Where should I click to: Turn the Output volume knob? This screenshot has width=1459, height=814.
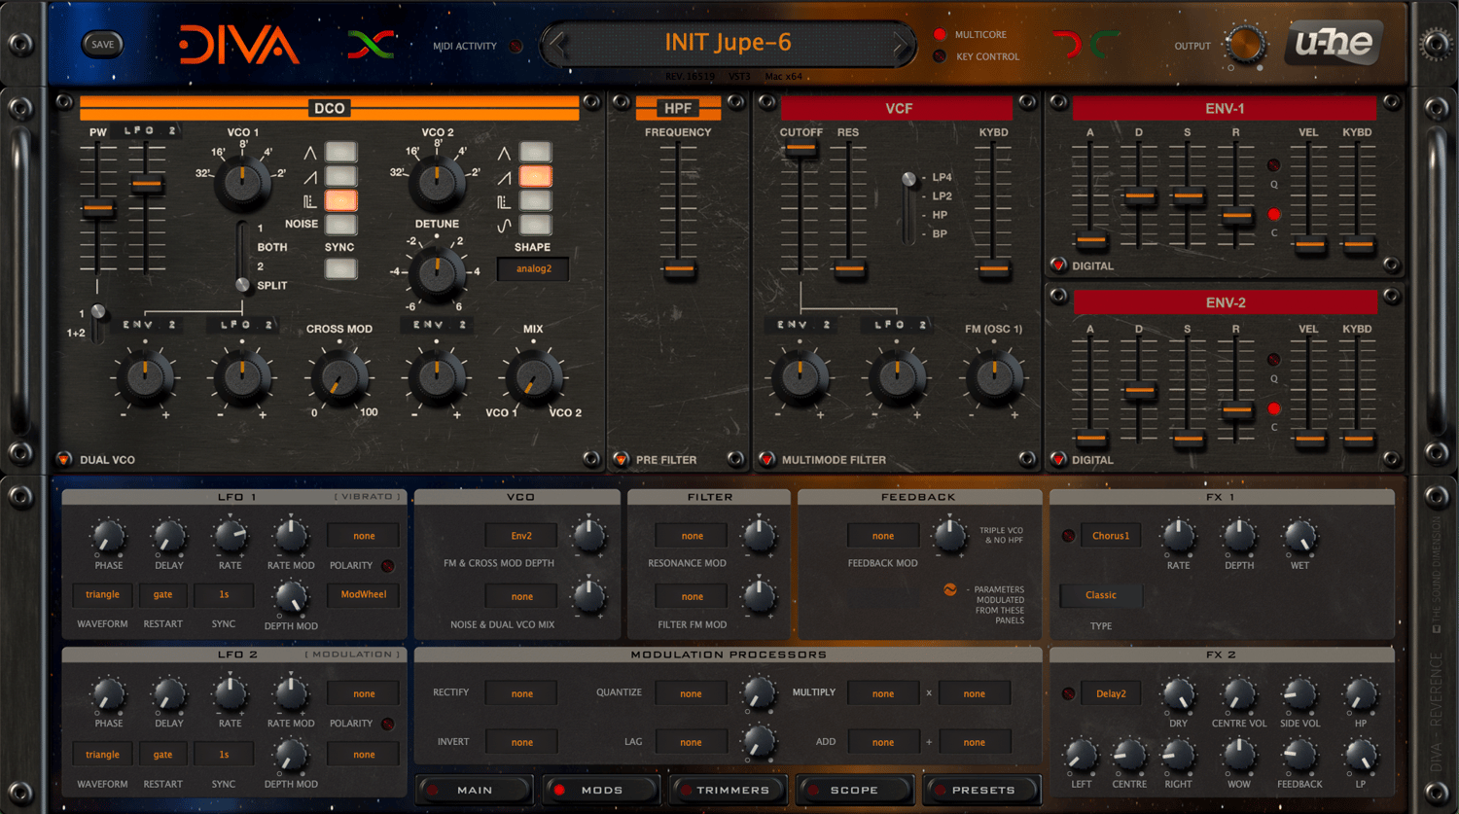[1245, 45]
